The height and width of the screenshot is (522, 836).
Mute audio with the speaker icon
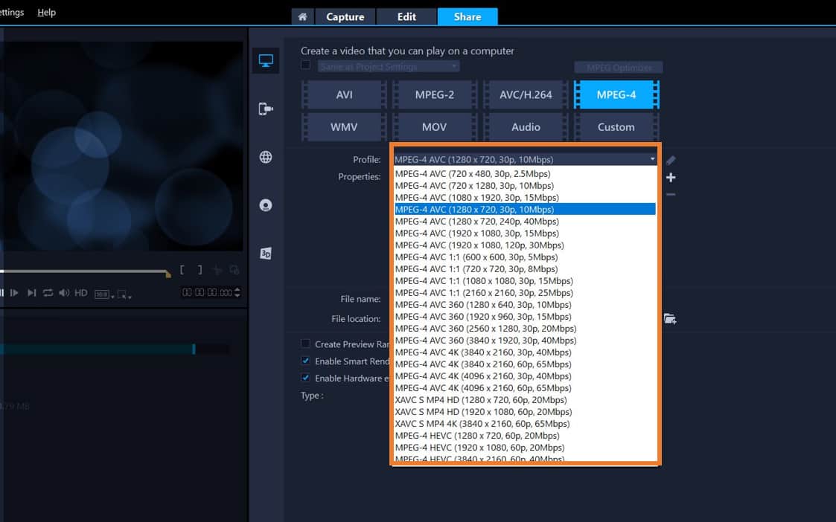click(x=63, y=293)
